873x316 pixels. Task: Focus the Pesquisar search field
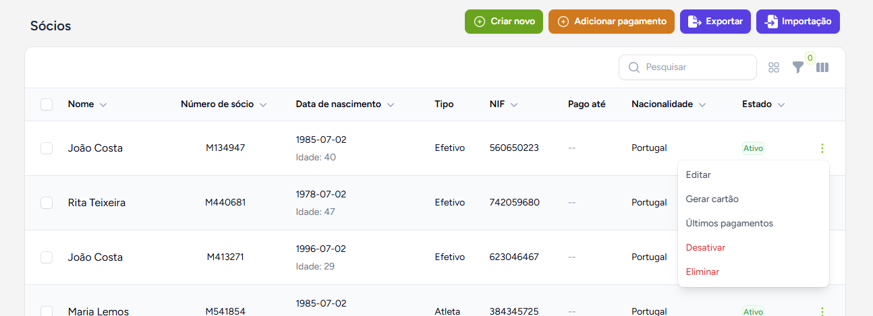tap(687, 67)
